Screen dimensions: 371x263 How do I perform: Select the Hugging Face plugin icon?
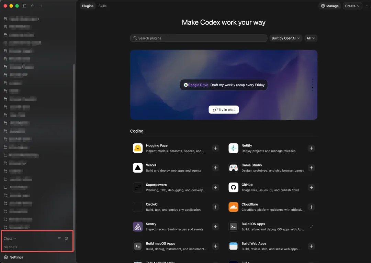(138, 148)
